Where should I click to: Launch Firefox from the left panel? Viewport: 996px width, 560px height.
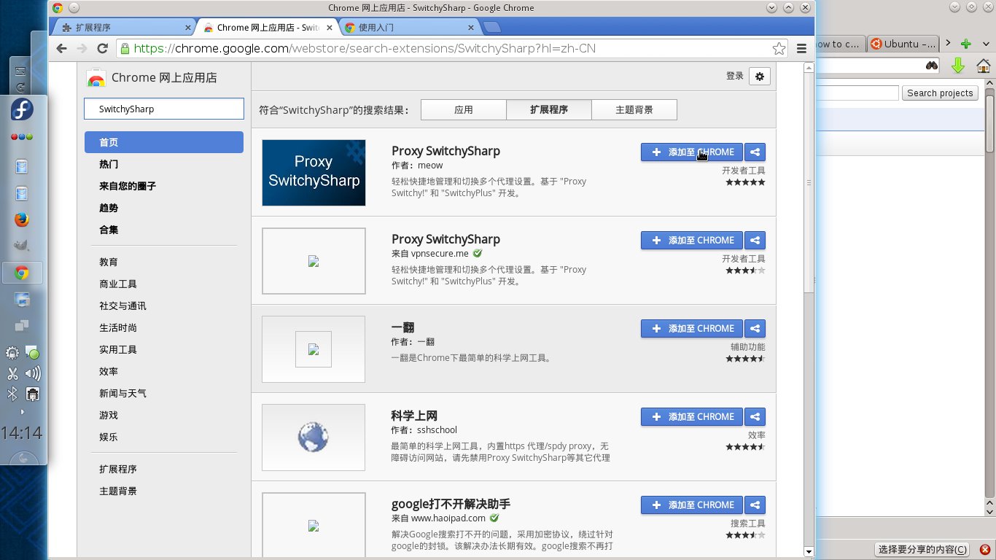pos(21,219)
